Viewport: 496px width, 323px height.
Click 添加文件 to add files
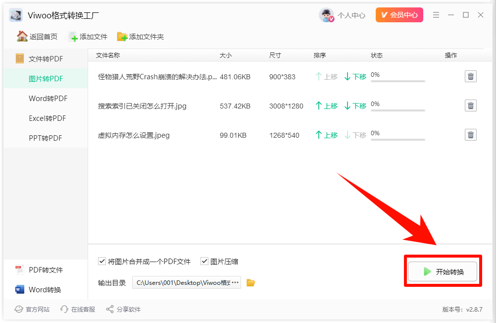[88, 37]
